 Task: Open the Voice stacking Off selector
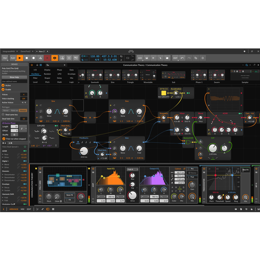click(x=24, y=99)
